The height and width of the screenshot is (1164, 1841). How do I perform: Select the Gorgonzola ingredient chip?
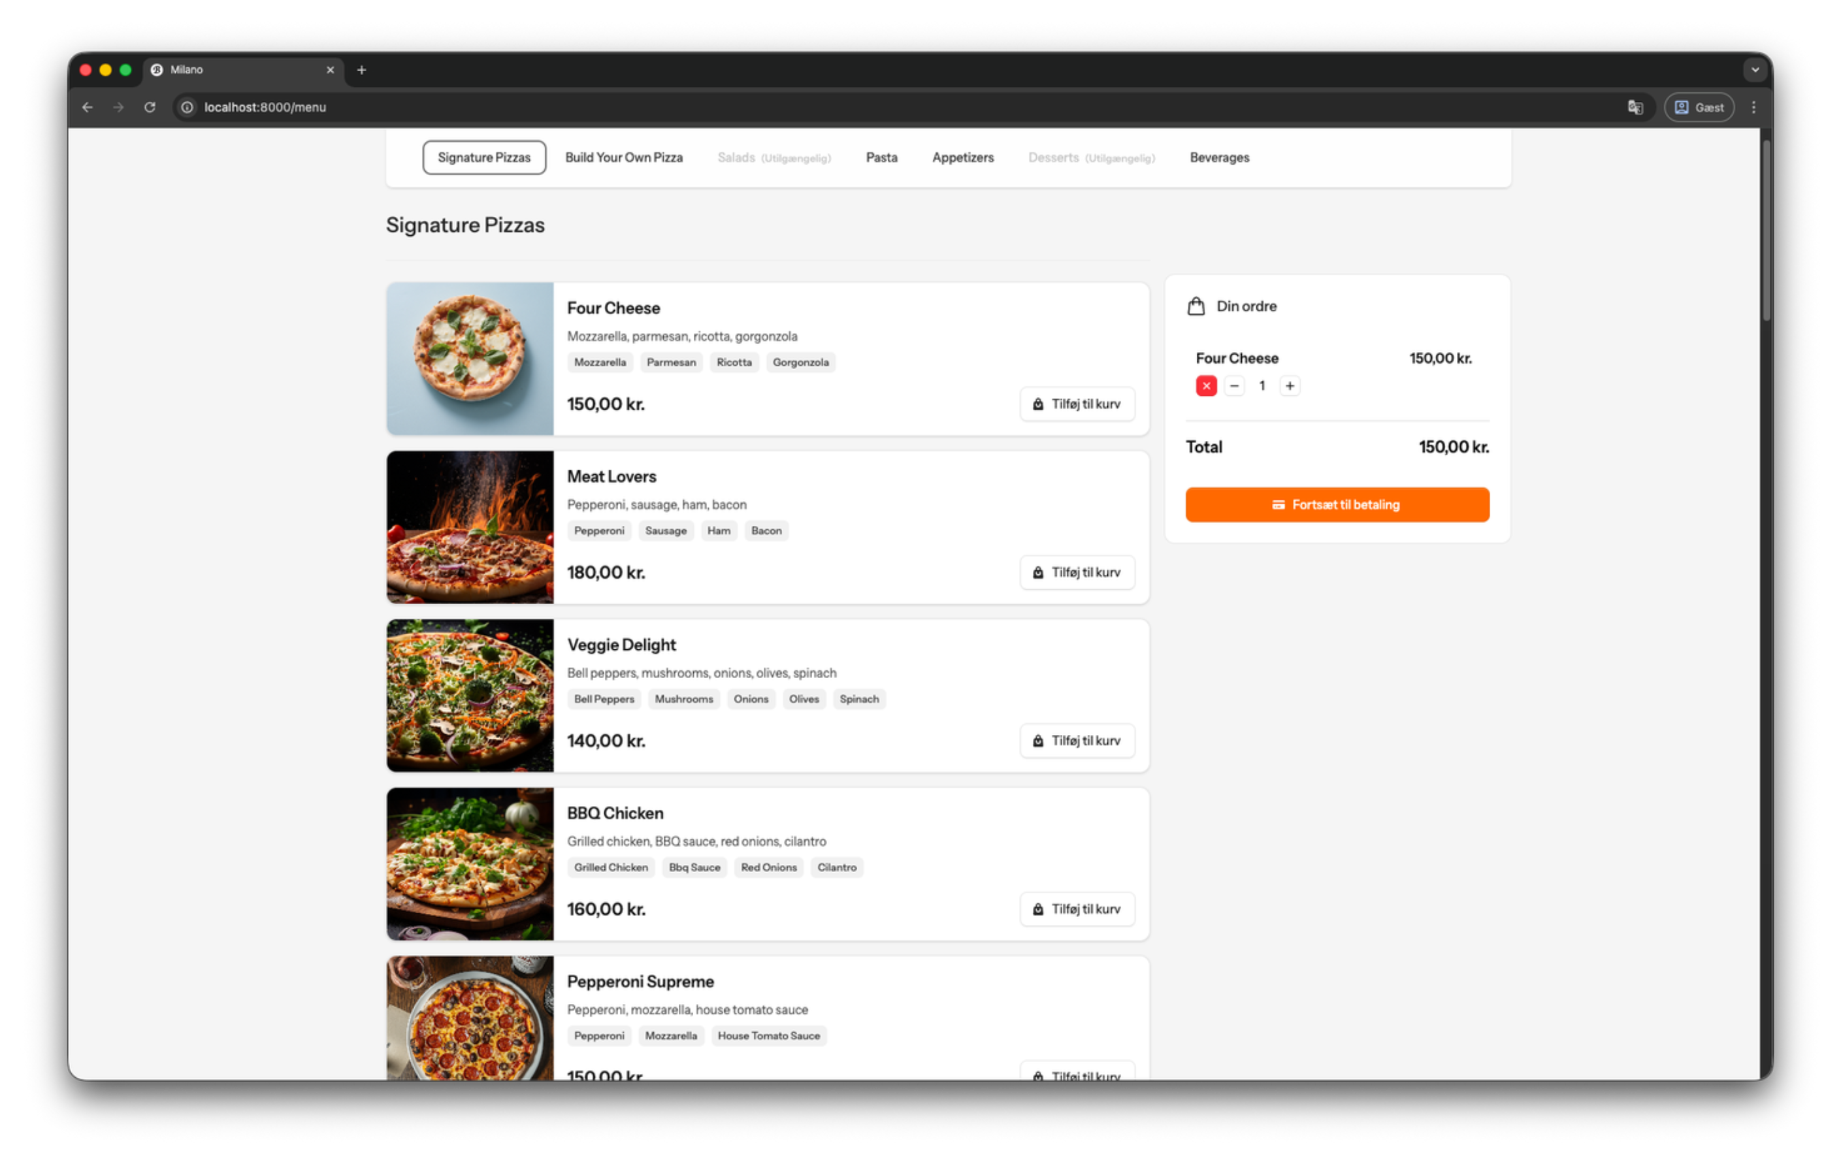tap(800, 363)
